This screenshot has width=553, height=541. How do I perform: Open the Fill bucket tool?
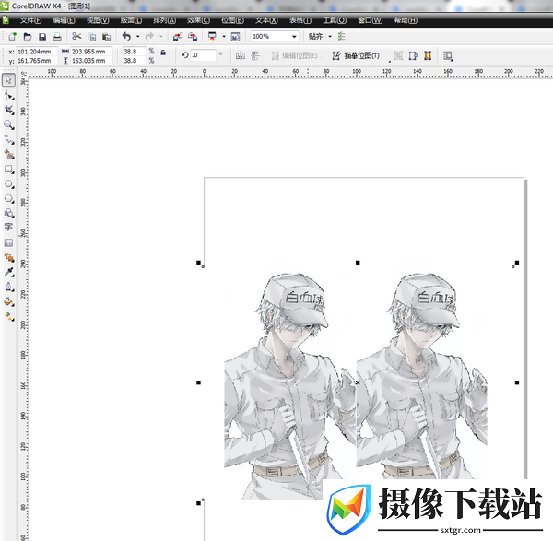8,301
